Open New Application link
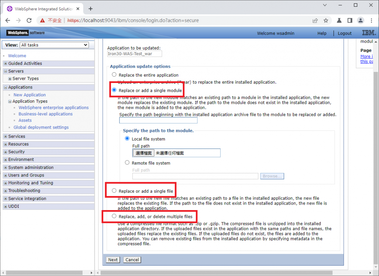The image size is (379, 276). [30, 95]
